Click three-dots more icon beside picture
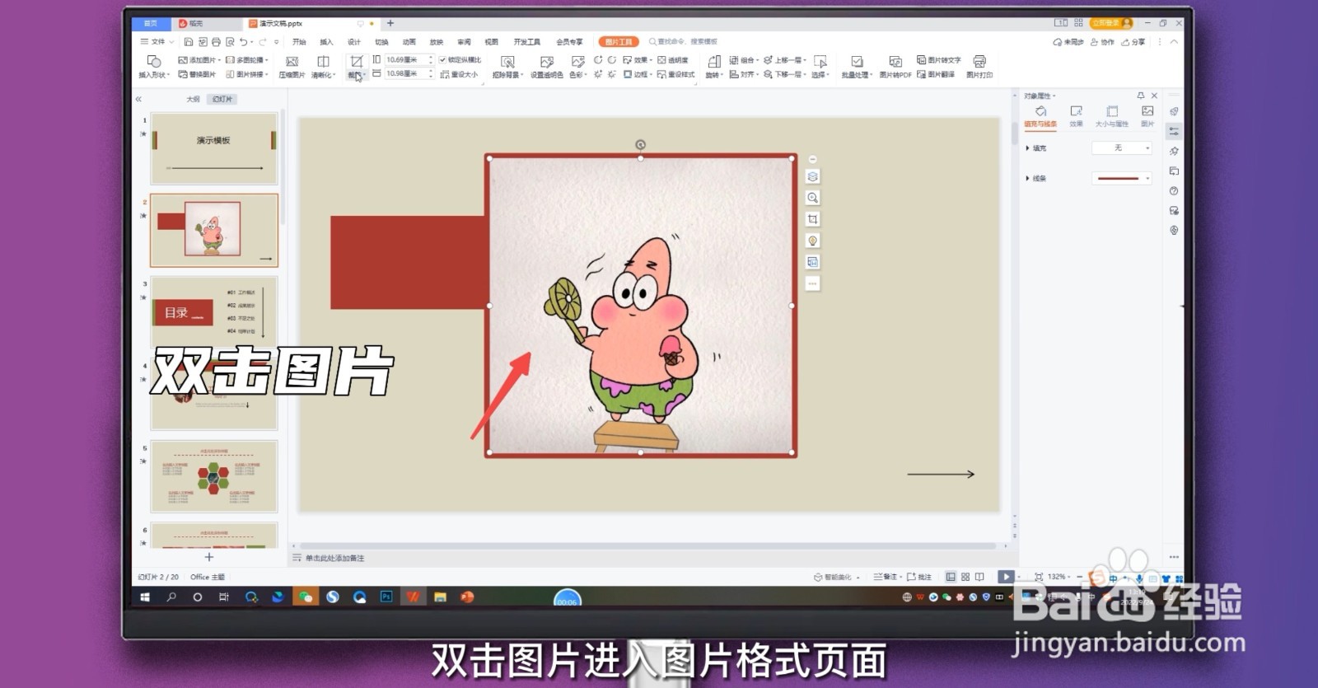This screenshot has height=688, width=1318. 812,283
